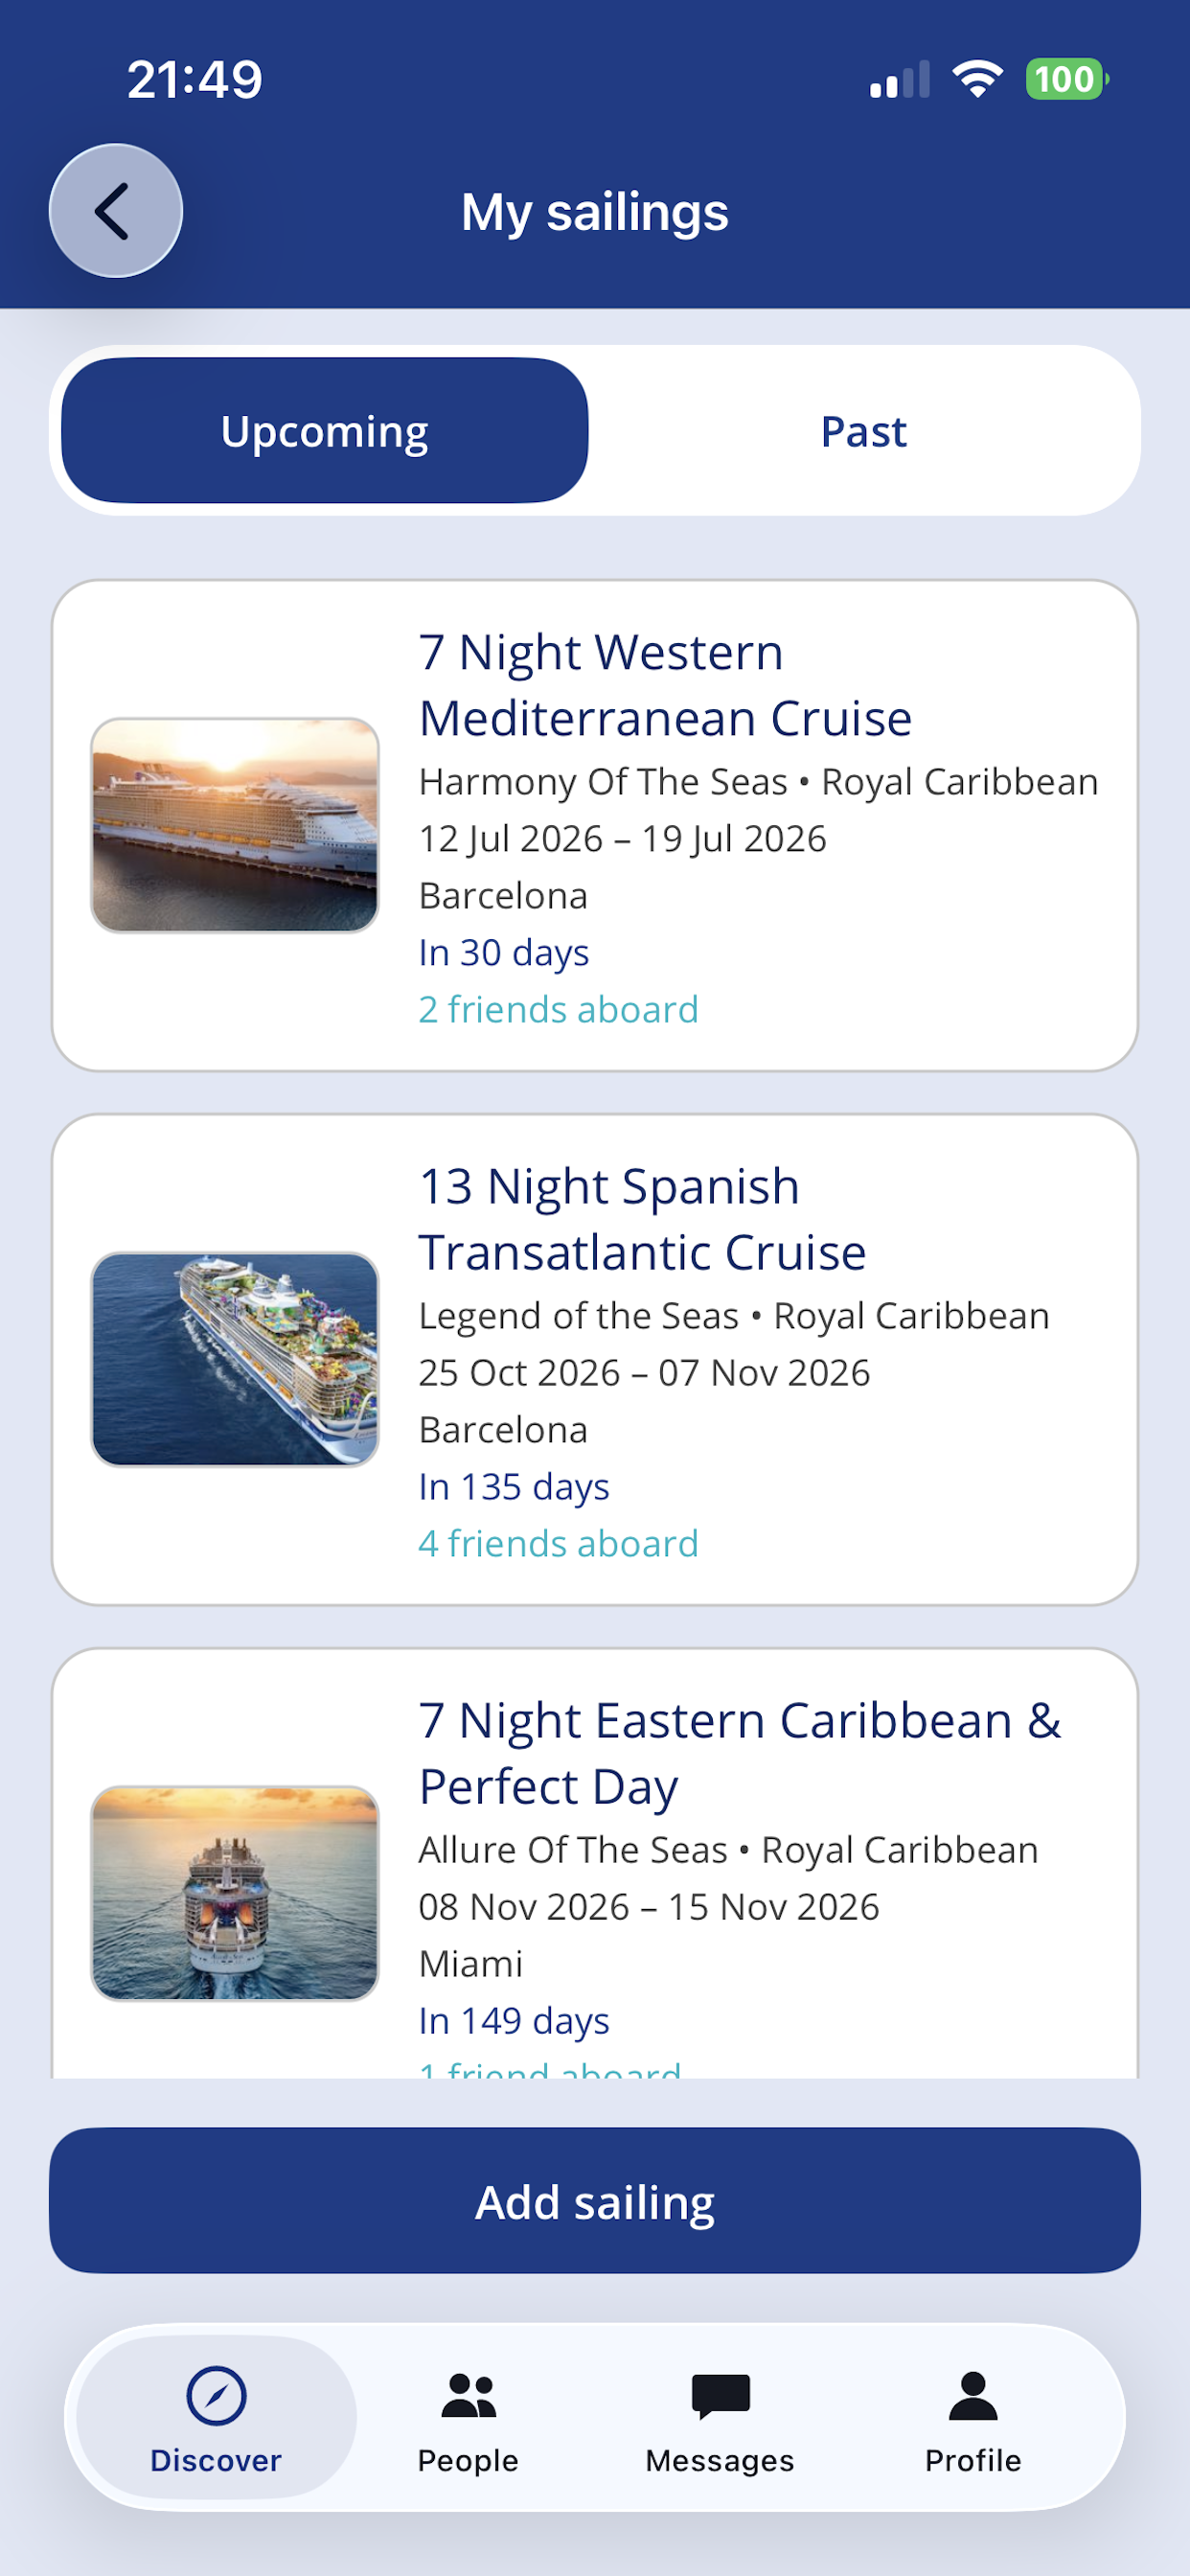This screenshot has height=2576, width=1190.
Task: Tap the 21:49 clock in status bar
Action: (x=195, y=79)
